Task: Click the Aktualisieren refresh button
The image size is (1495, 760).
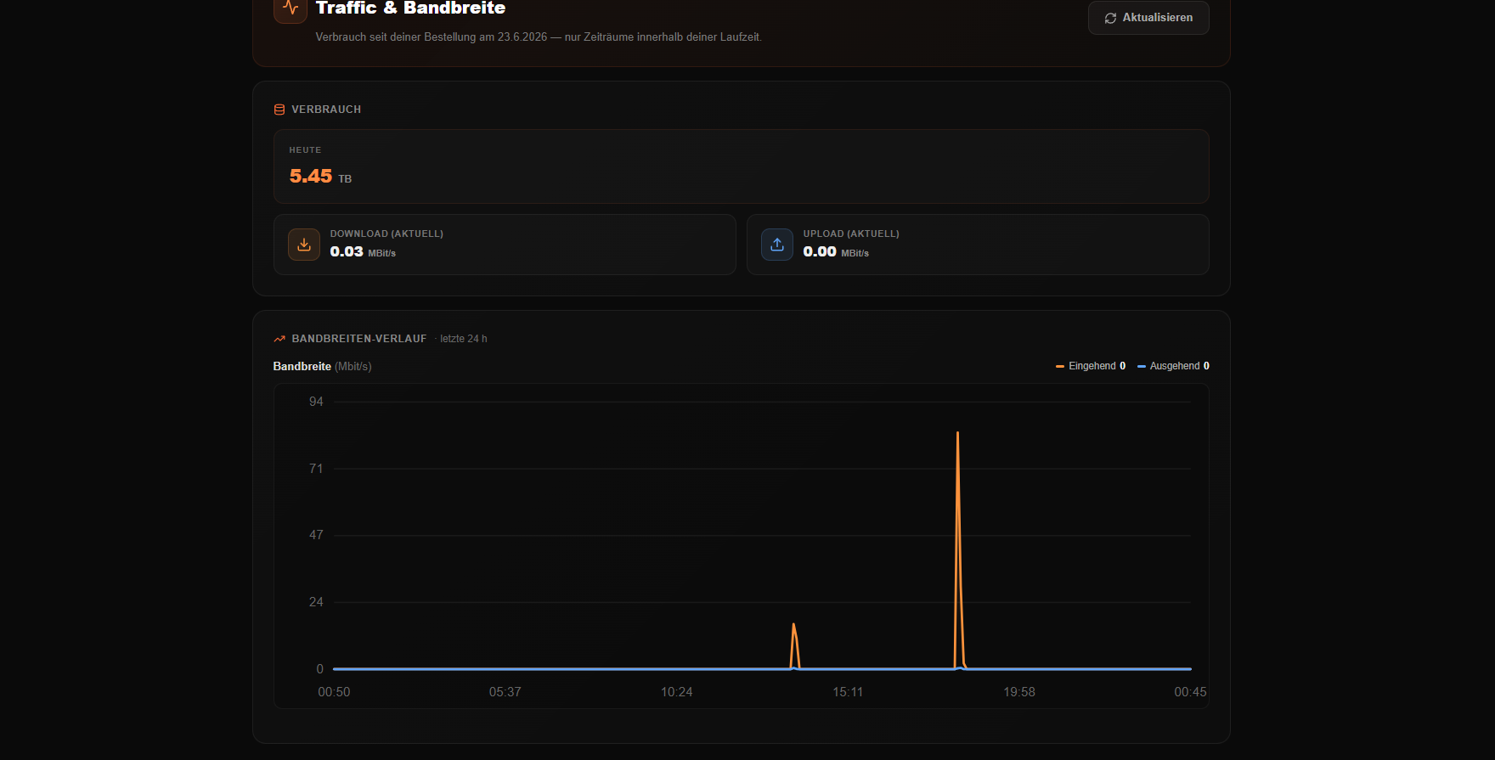Action: [x=1148, y=17]
